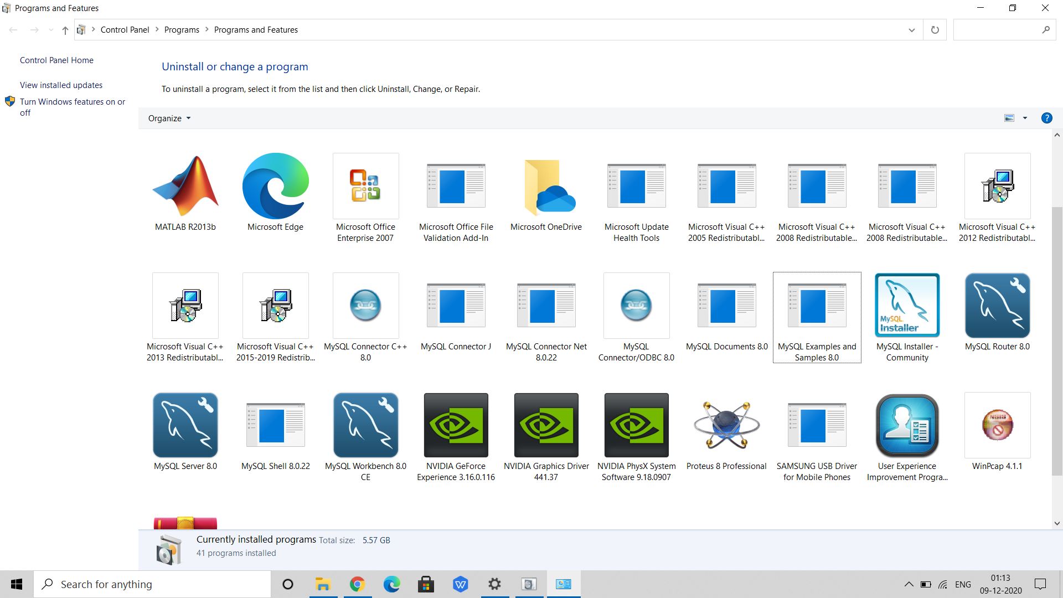Open the Cortana circle on taskbar
1063x598 pixels.
[x=288, y=584]
